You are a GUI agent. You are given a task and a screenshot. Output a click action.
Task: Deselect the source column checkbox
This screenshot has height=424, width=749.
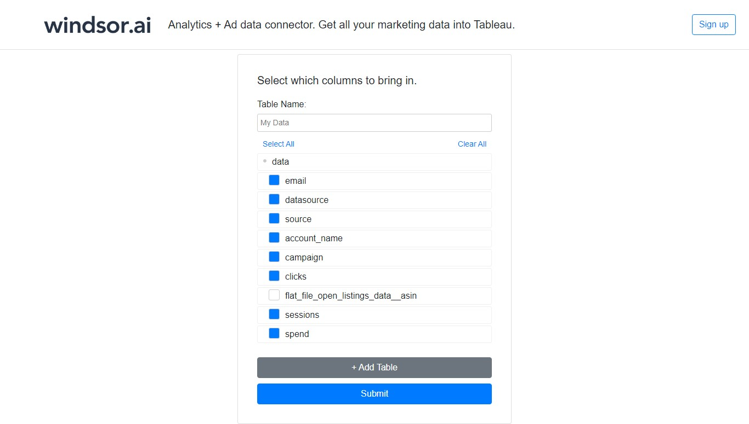point(274,219)
